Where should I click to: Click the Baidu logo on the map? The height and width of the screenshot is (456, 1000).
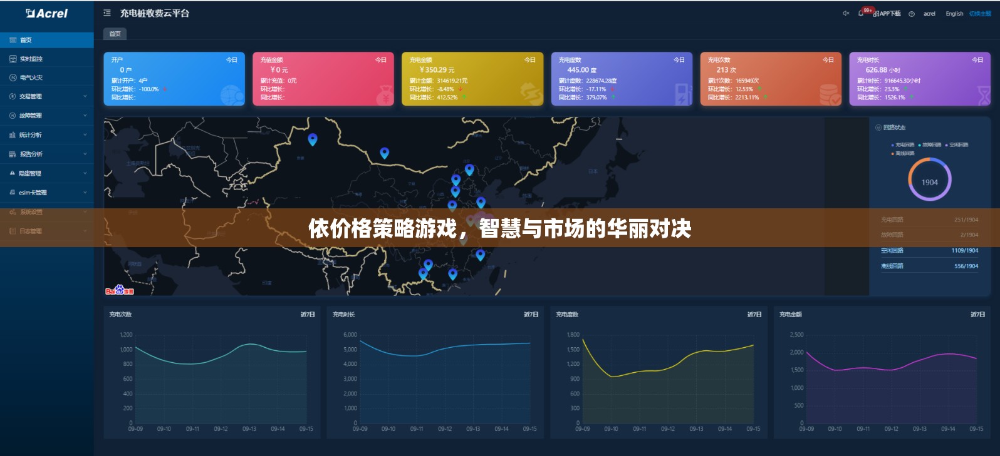(x=120, y=290)
